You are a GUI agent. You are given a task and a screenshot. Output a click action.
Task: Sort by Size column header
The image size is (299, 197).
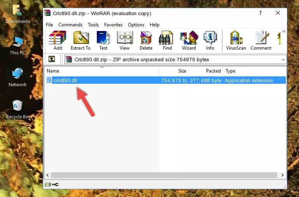tap(174, 71)
